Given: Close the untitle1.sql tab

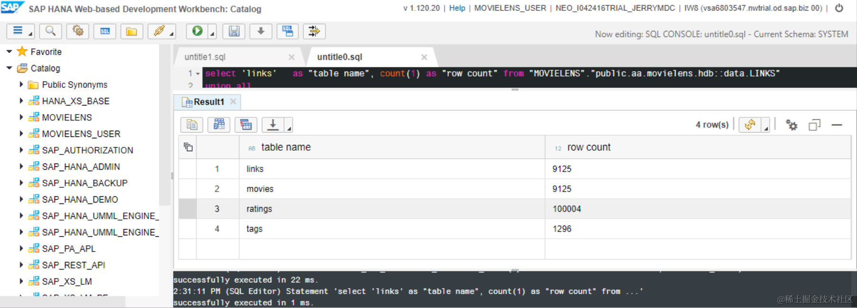Looking at the screenshot, I should click(291, 57).
